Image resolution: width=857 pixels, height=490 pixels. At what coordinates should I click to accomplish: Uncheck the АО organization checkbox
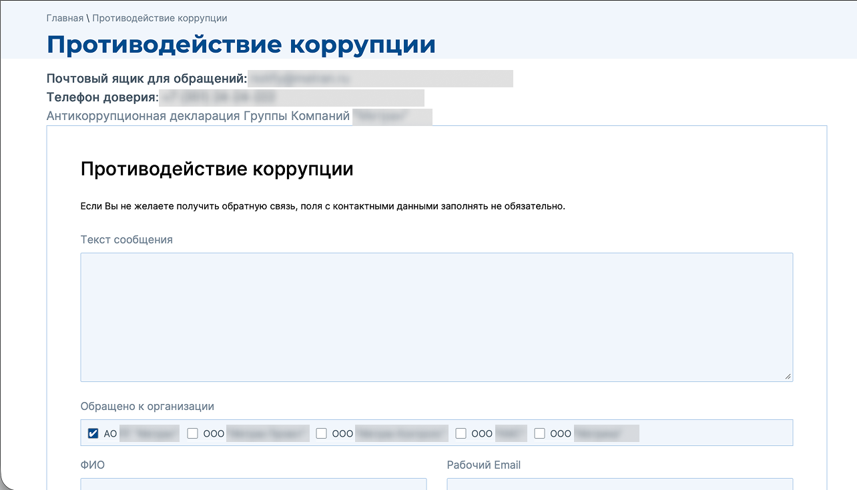pos(93,433)
